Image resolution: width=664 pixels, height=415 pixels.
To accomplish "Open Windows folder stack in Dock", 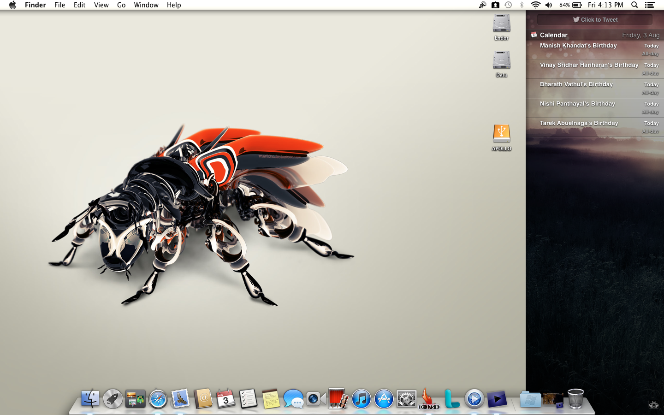I will coord(530,399).
